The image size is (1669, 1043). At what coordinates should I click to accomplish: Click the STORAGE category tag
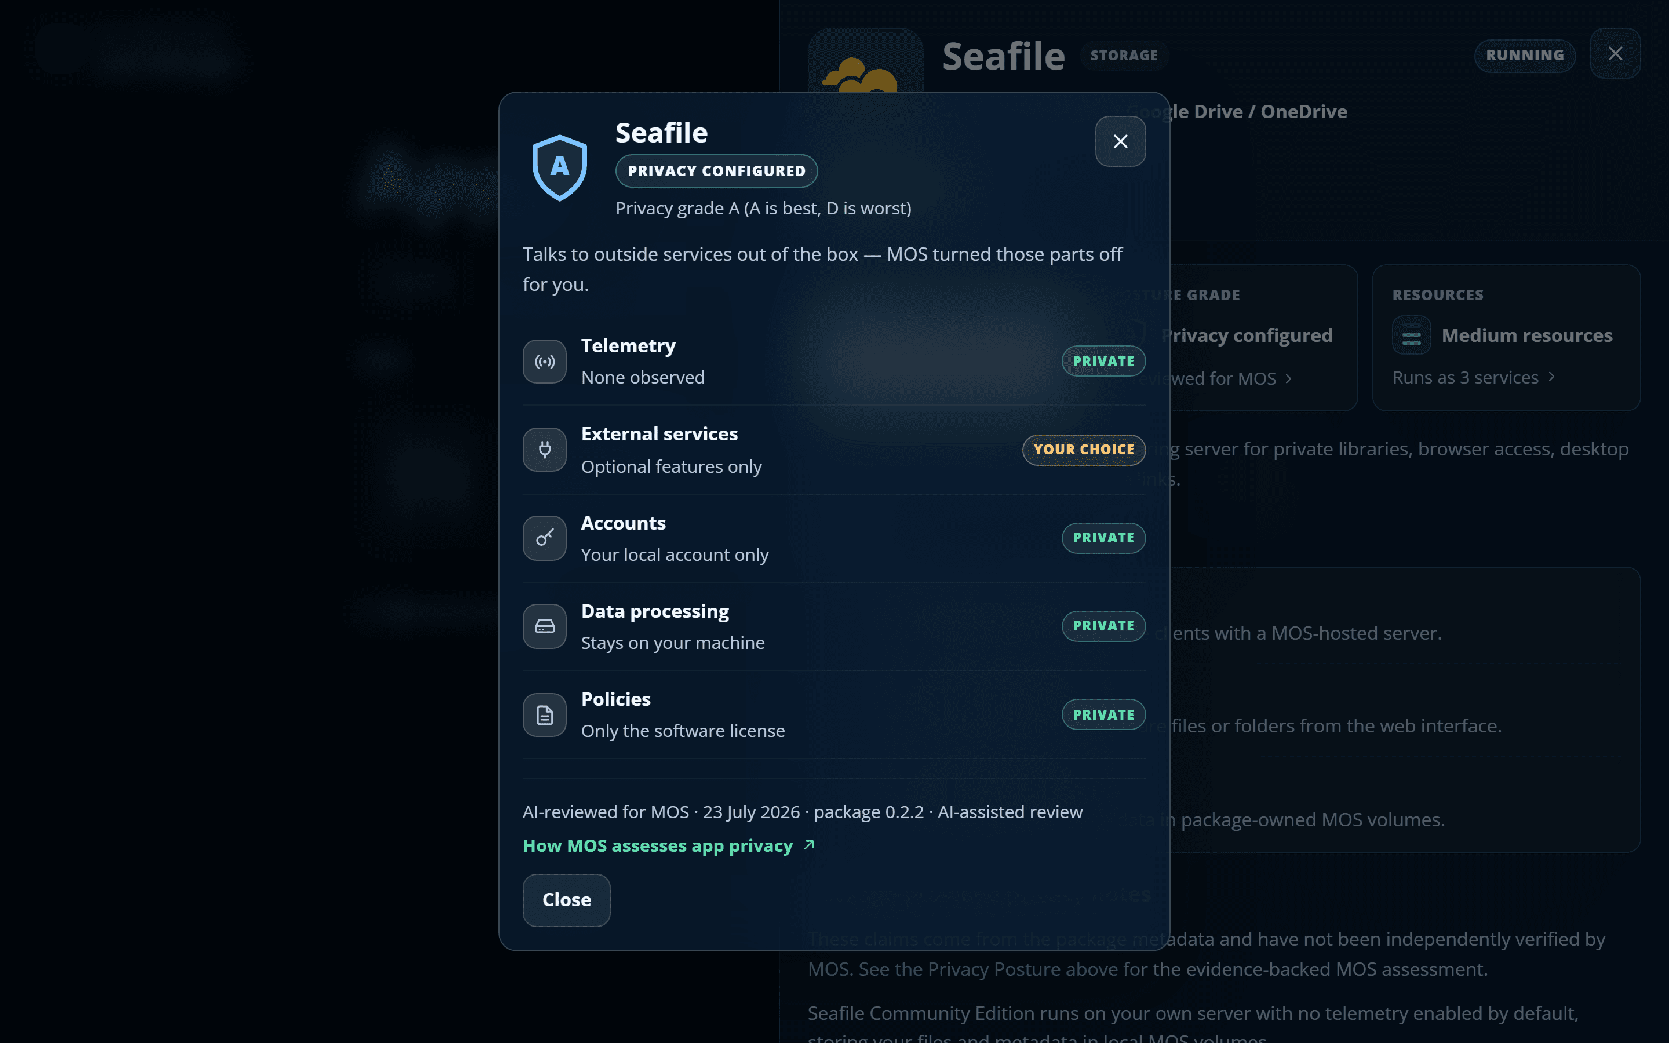click(x=1124, y=55)
